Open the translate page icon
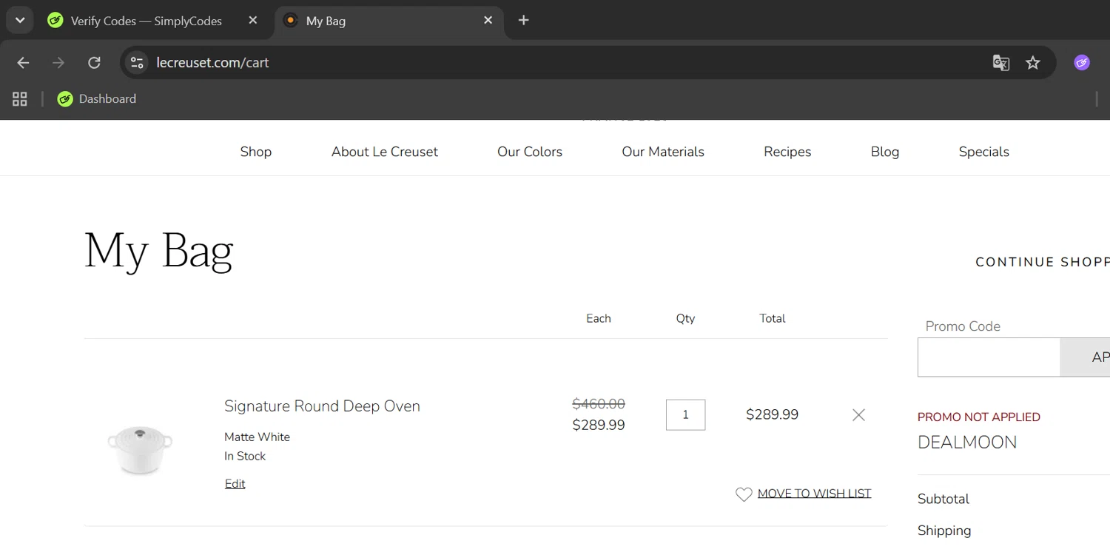The height and width of the screenshot is (555, 1110). pos(1001,63)
